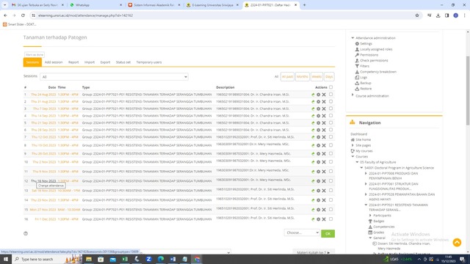Image resolution: width=470 pixels, height=264 pixels.
Task: Tick checkbox for Thu 12 Oct 2023 session
Action: [330, 137]
